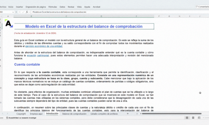Switch to Page Break Preview icon
This screenshot has height=125, width=209.
199,118
